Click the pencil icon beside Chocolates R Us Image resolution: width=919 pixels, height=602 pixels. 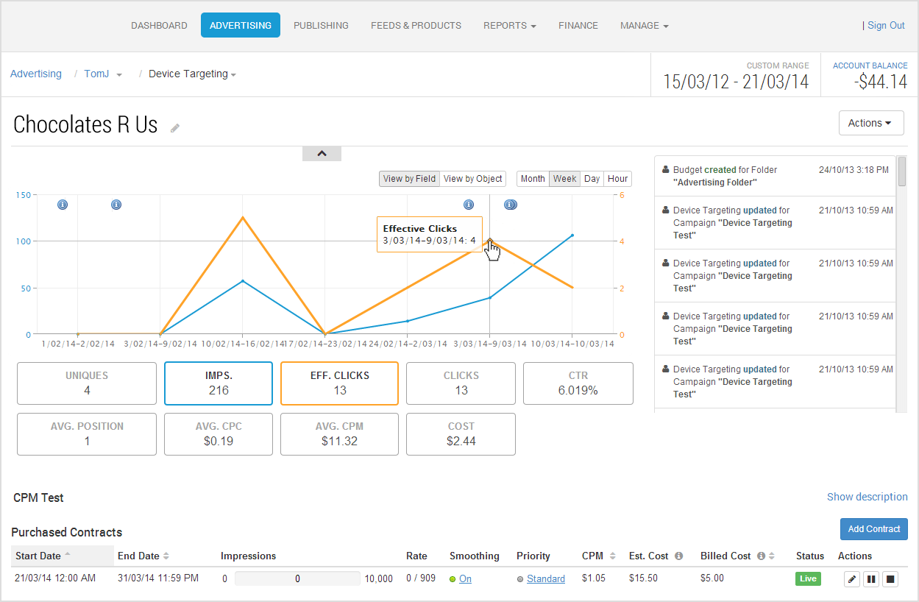click(175, 128)
